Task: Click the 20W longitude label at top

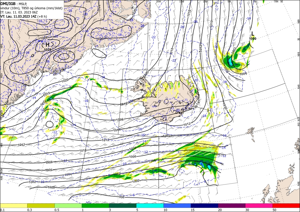Action: click(x=158, y=1)
